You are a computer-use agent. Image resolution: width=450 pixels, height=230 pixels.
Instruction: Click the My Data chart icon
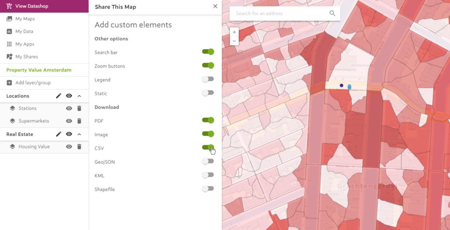click(9, 31)
